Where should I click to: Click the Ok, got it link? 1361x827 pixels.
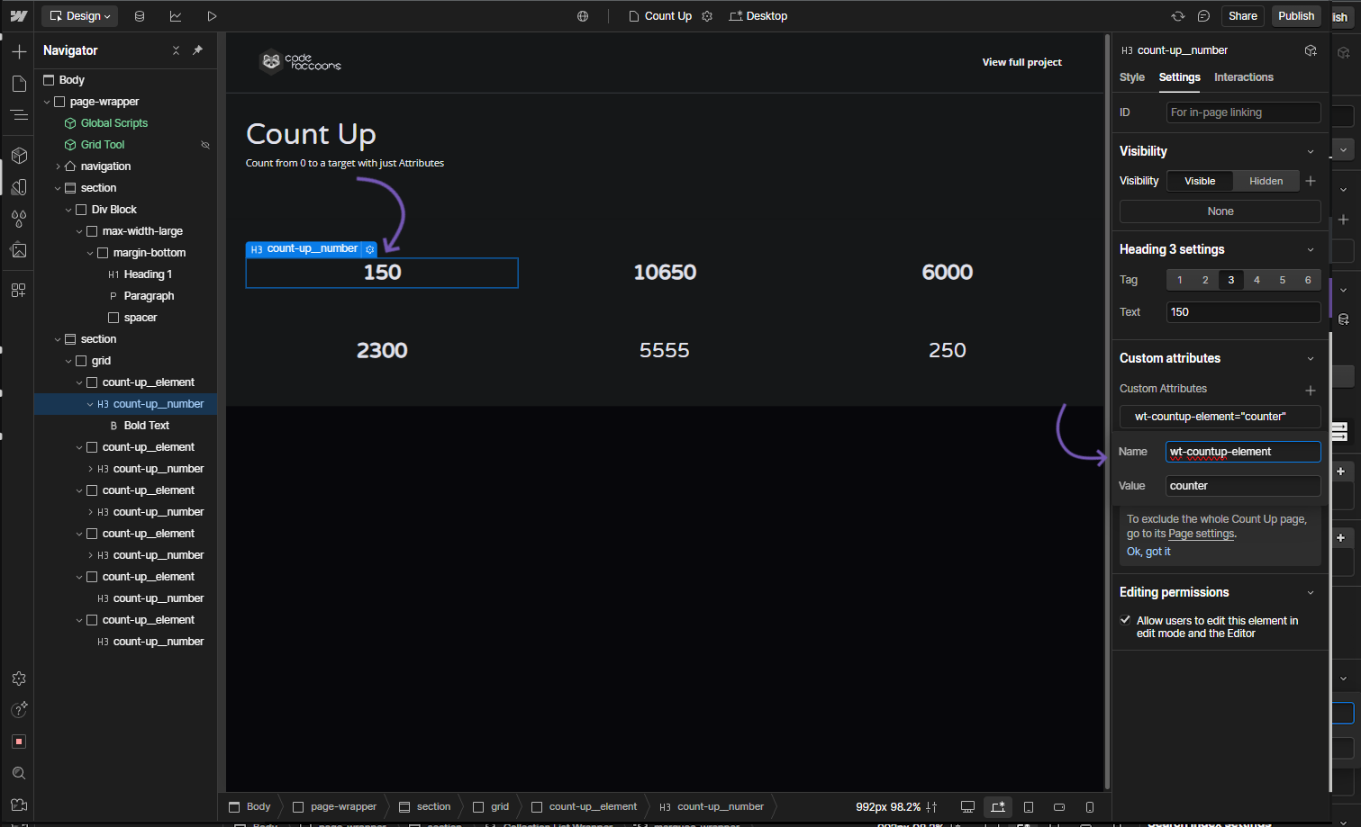[x=1148, y=552]
